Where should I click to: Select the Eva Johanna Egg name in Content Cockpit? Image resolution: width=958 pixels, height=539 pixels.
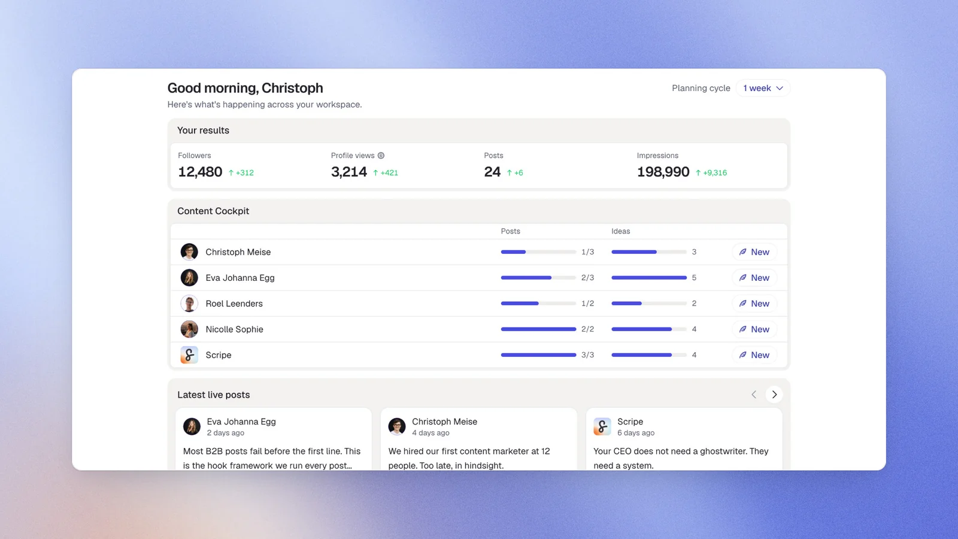pyautogui.click(x=240, y=278)
